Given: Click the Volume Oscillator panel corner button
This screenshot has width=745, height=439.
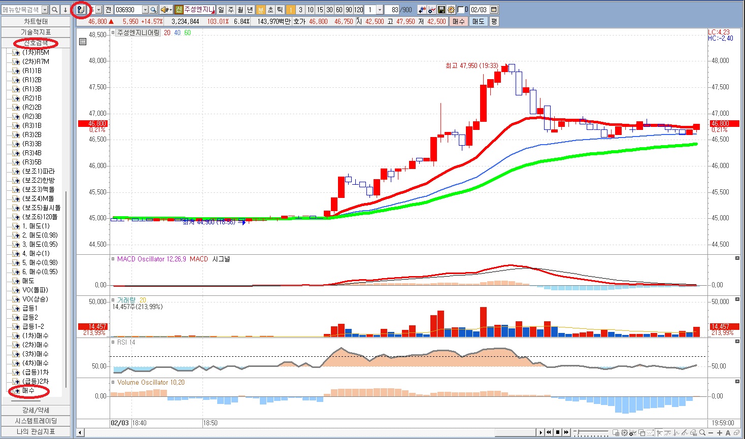Looking at the screenshot, I should point(737,381).
